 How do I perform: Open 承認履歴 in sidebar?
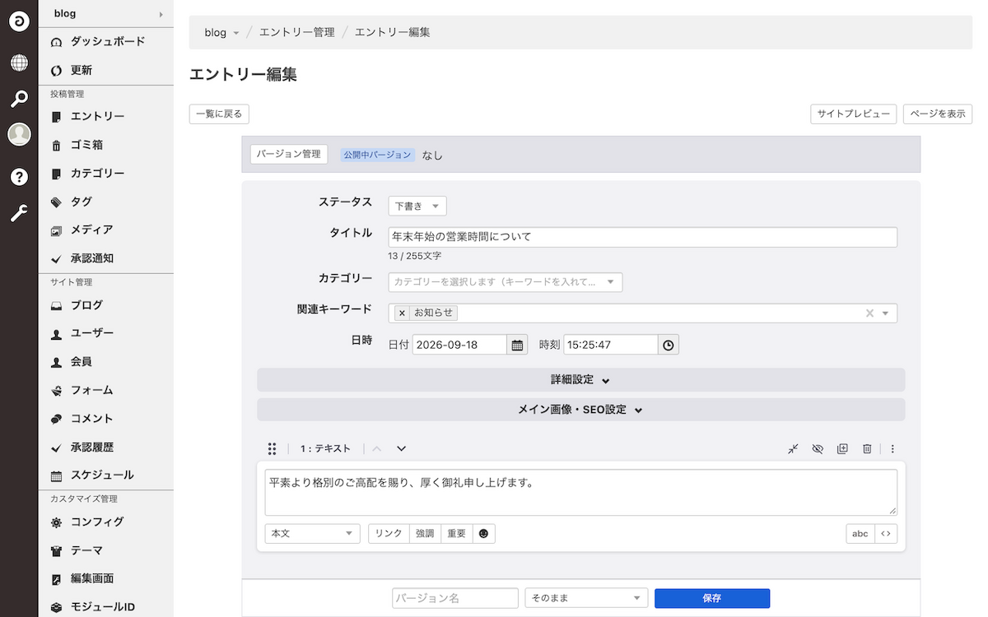point(106,448)
